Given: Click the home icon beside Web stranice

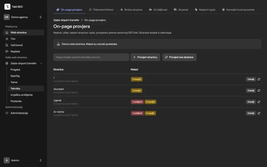Looking at the screenshot, I should coord(7,33).
